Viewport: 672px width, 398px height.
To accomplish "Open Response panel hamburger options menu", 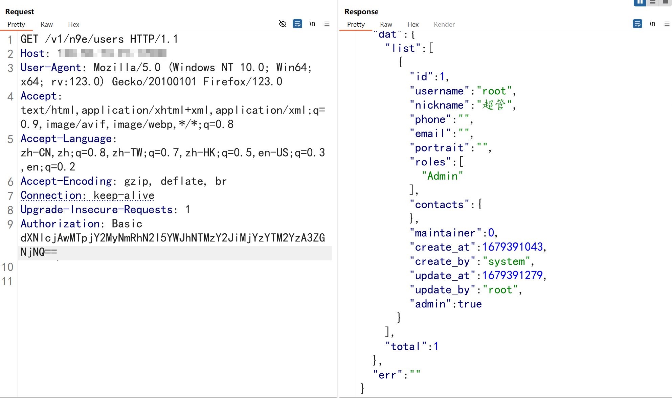I will point(667,24).
